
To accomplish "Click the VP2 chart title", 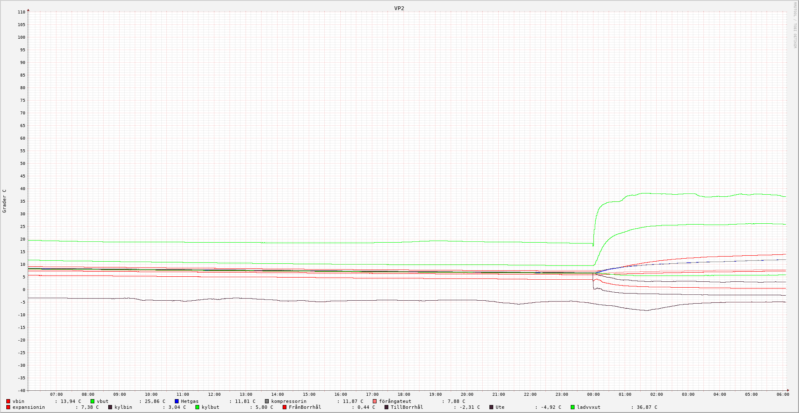I will (399, 8).
